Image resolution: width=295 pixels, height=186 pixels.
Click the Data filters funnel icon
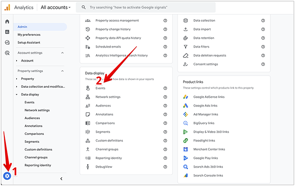tap(185, 47)
